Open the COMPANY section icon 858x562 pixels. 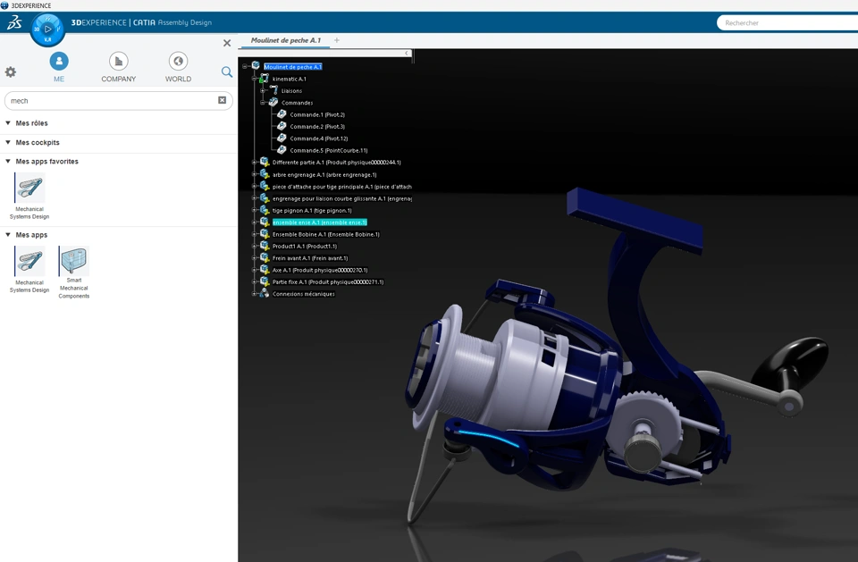pyautogui.click(x=119, y=62)
